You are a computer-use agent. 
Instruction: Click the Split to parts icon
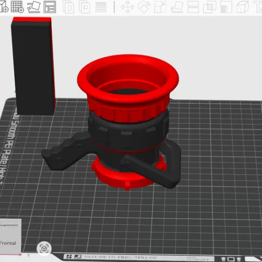(85, 7)
